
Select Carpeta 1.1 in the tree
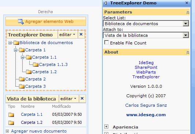coord(44,57)
